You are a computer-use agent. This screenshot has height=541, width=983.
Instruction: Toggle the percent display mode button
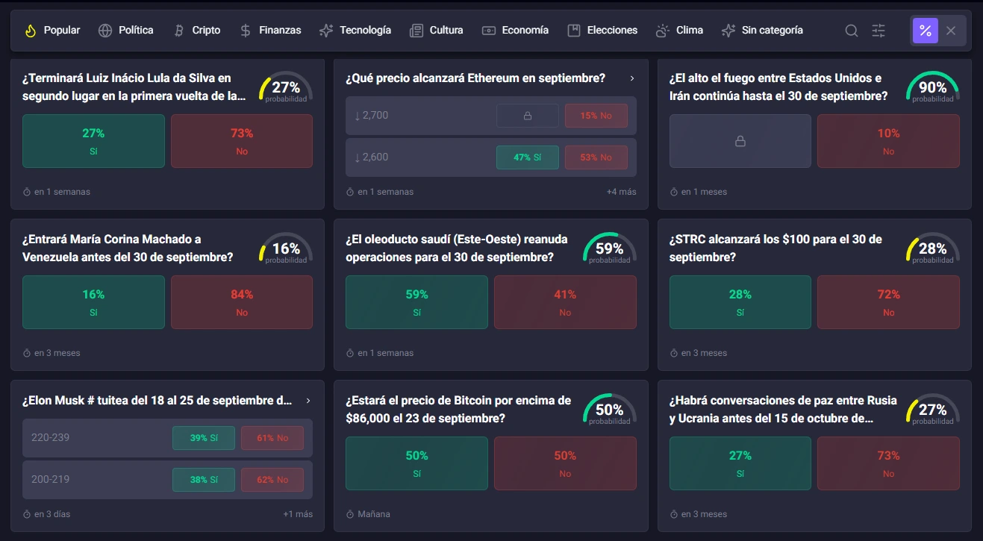click(x=925, y=31)
